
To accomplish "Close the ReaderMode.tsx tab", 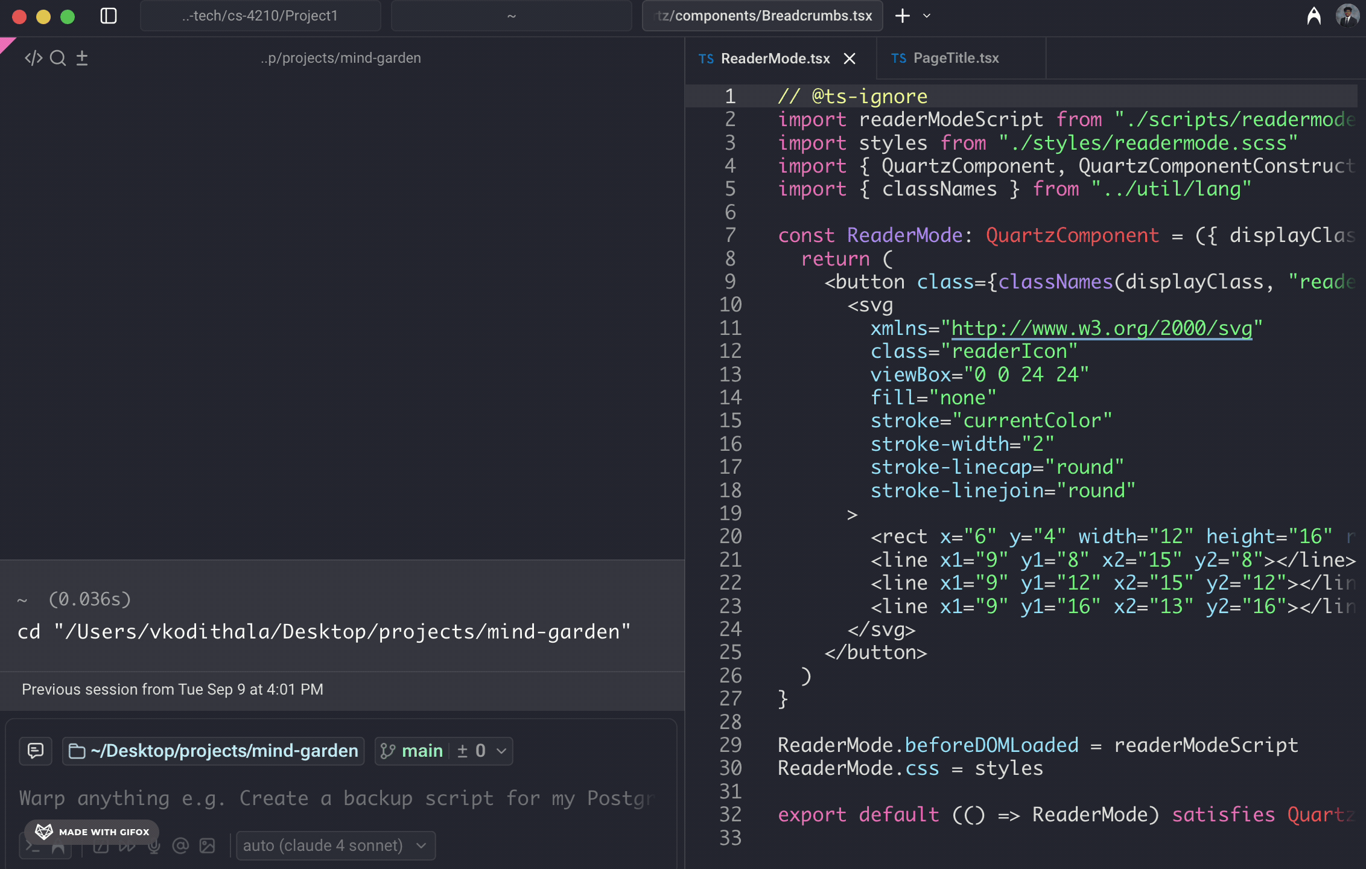I will [x=850, y=58].
